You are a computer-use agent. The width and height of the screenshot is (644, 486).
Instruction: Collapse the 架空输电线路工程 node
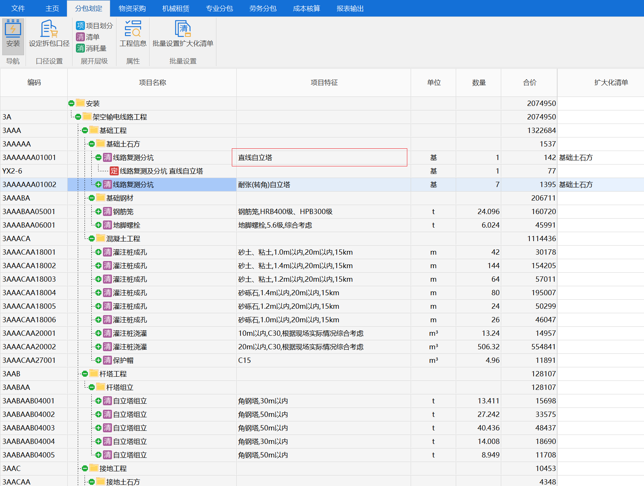78,117
